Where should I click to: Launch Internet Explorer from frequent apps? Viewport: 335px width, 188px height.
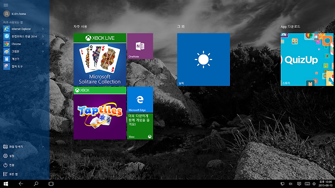click(x=21, y=29)
